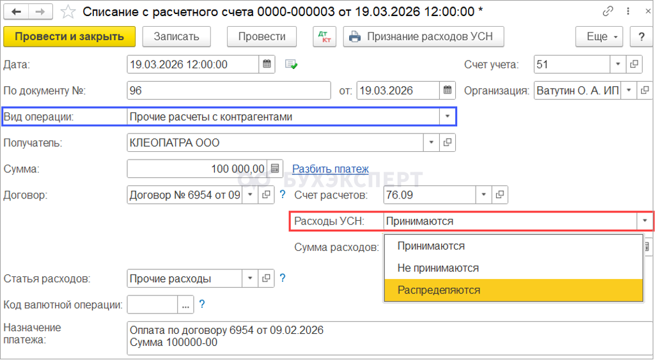The height and width of the screenshot is (360, 656).
Task: Open Статья расходов record card
Action: point(266,278)
